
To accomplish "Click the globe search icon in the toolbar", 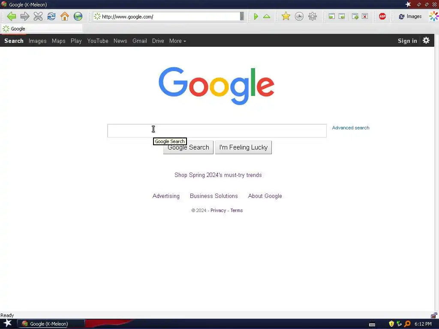I will [78, 16].
